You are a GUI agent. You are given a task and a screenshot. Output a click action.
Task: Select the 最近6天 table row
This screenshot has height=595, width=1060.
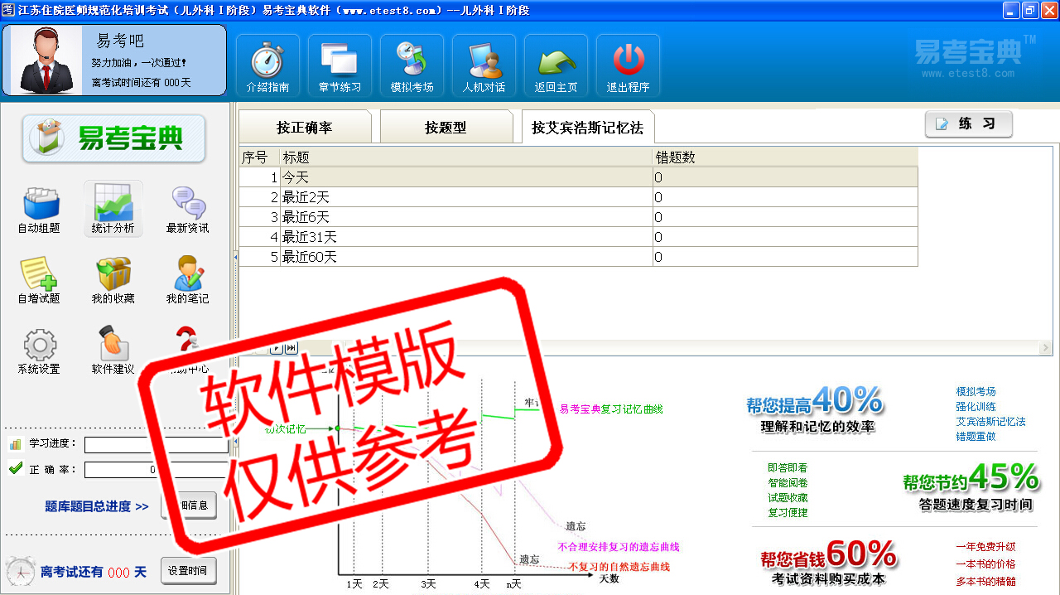coord(464,217)
